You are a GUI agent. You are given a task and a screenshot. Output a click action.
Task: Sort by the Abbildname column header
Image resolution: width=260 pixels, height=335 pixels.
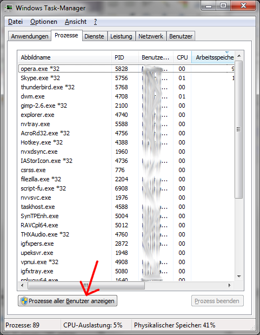pos(64,57)
